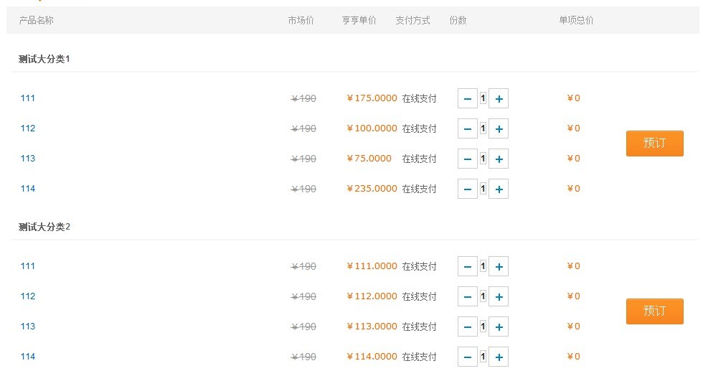Open product 113 priced ¥75.0000
703x371 pixels.
pos(28,159)
